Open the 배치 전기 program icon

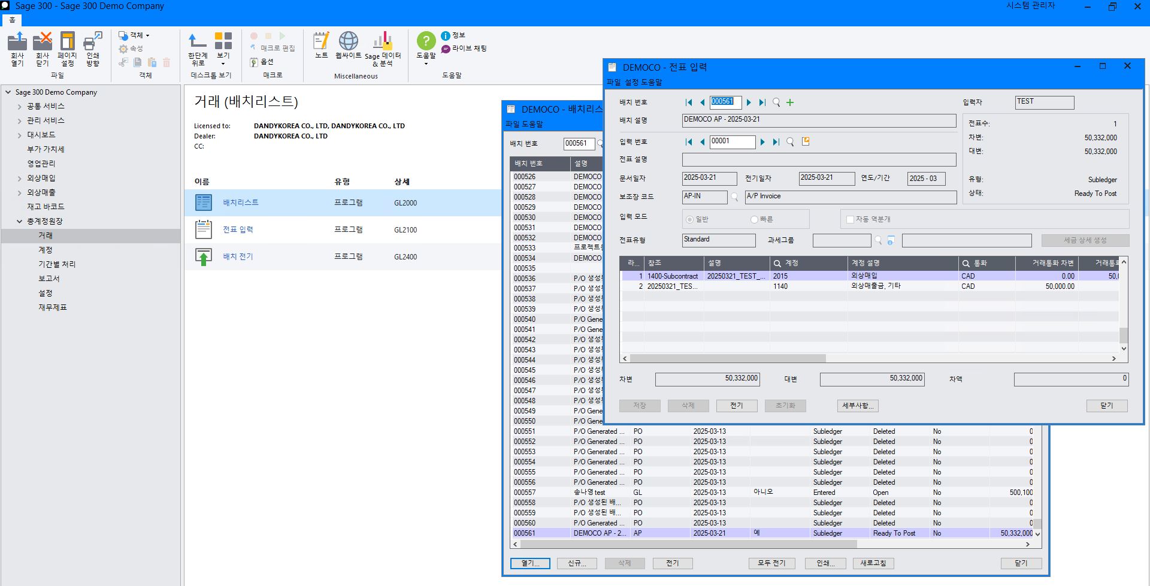[x=204, y=256]
